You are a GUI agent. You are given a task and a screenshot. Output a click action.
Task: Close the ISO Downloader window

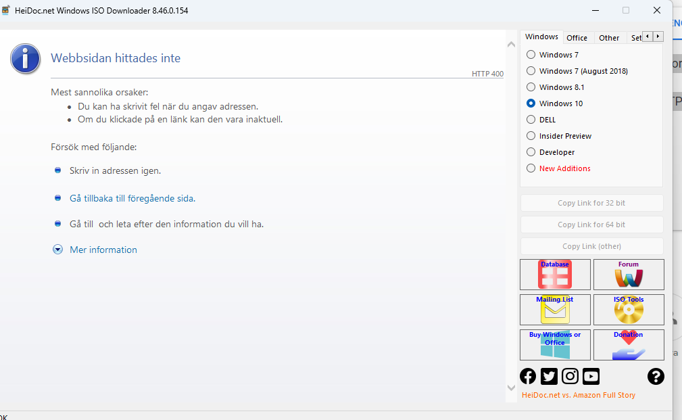[x=657, y=10]
